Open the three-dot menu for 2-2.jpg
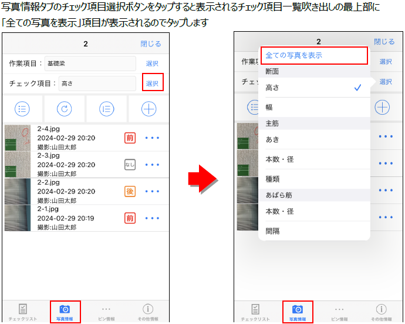The width and height of the screenshot is (405, 324). pyautogui.click(x=152, y=191)
